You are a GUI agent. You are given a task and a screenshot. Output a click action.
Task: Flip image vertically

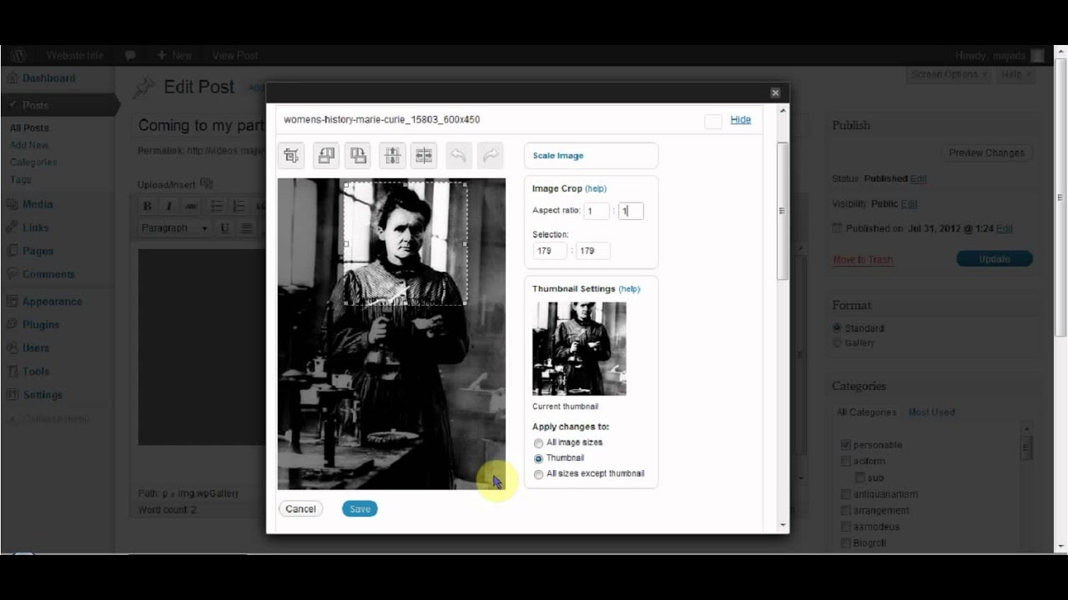pyautogui.click(x=392, y=156)
